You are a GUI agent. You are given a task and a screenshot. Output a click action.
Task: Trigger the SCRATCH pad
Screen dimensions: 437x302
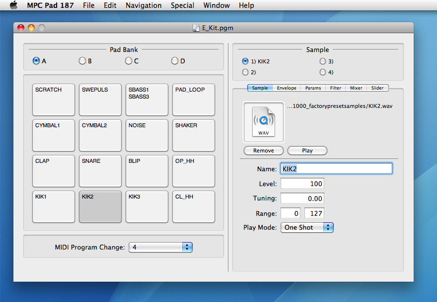click(x=54, y=100)
